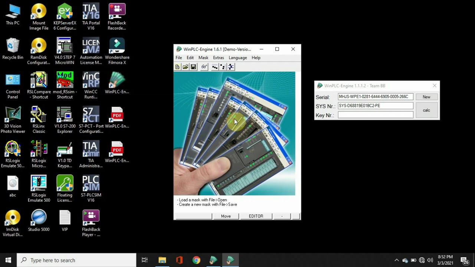Click the SYS Nr. input field
This screenshot has width=475, height=267.
tap(375, 106)
